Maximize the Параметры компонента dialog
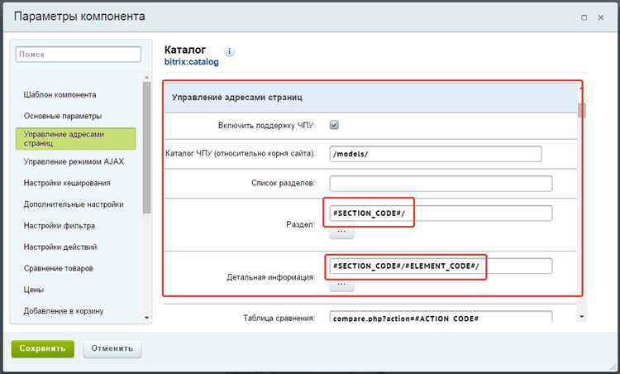The height and width of the screenshot is (374, 620). pos(584,17)
